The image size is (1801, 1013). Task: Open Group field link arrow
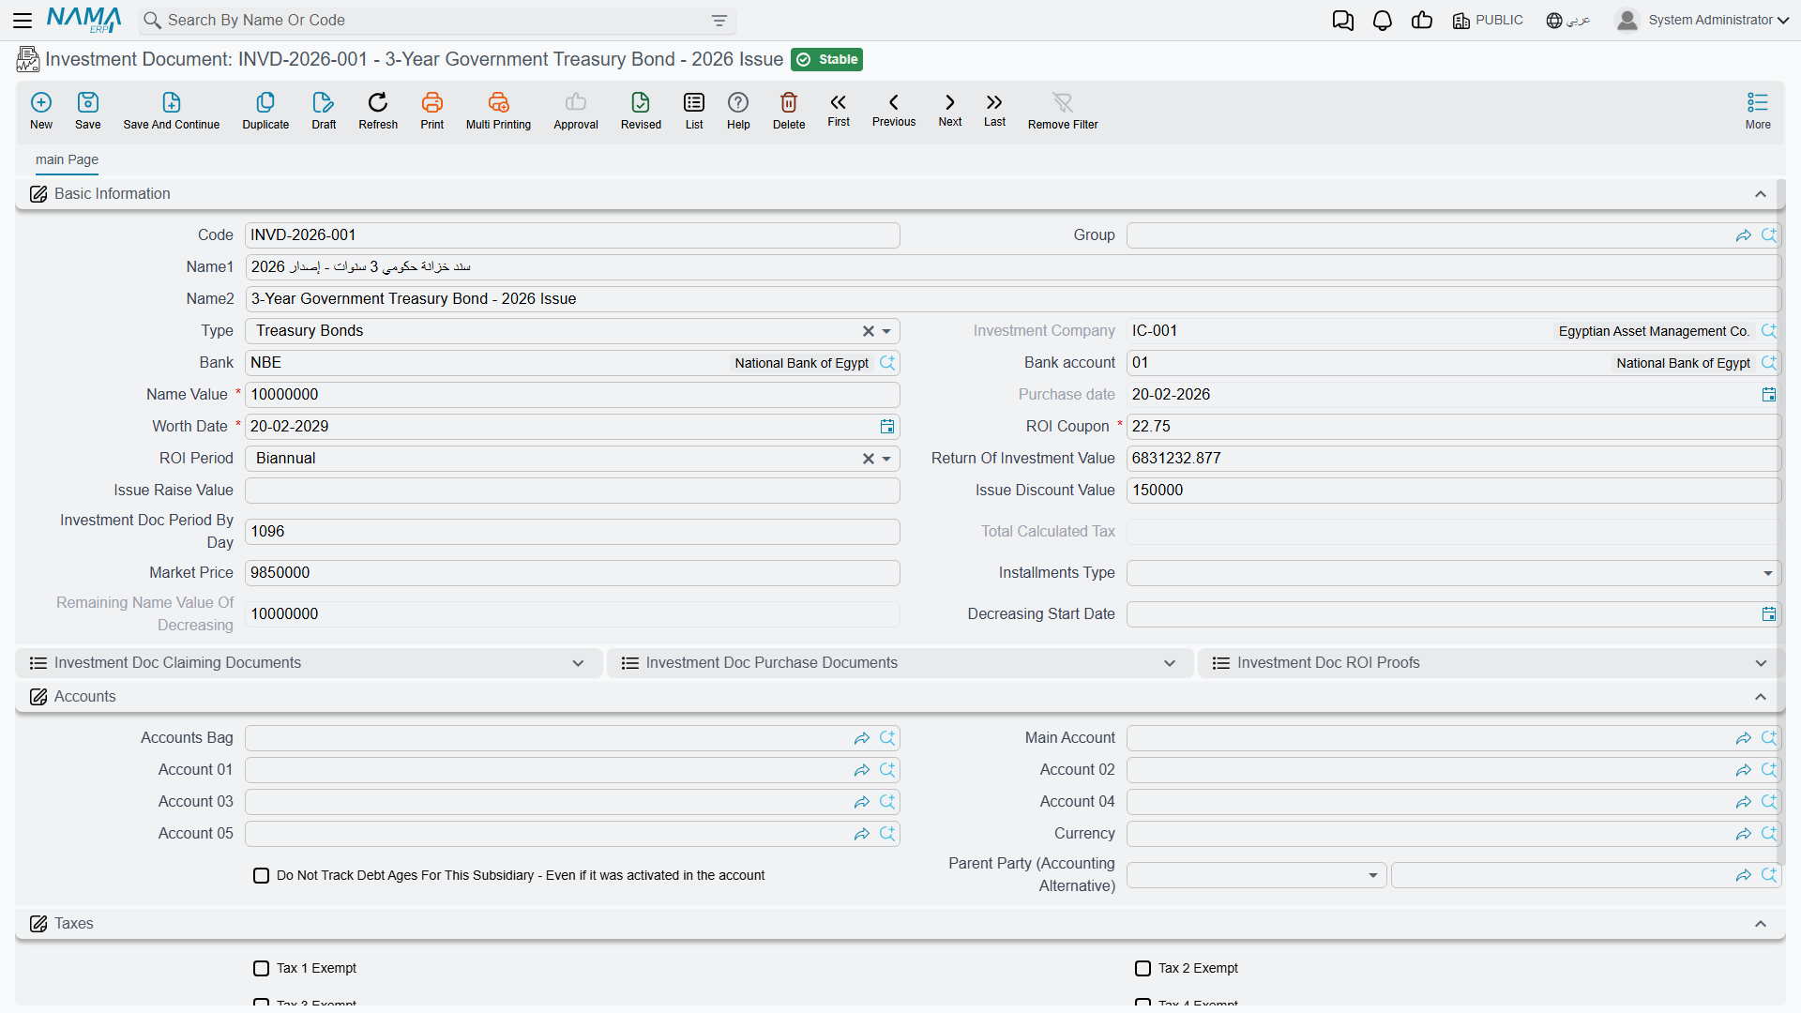click(1743, 235)
